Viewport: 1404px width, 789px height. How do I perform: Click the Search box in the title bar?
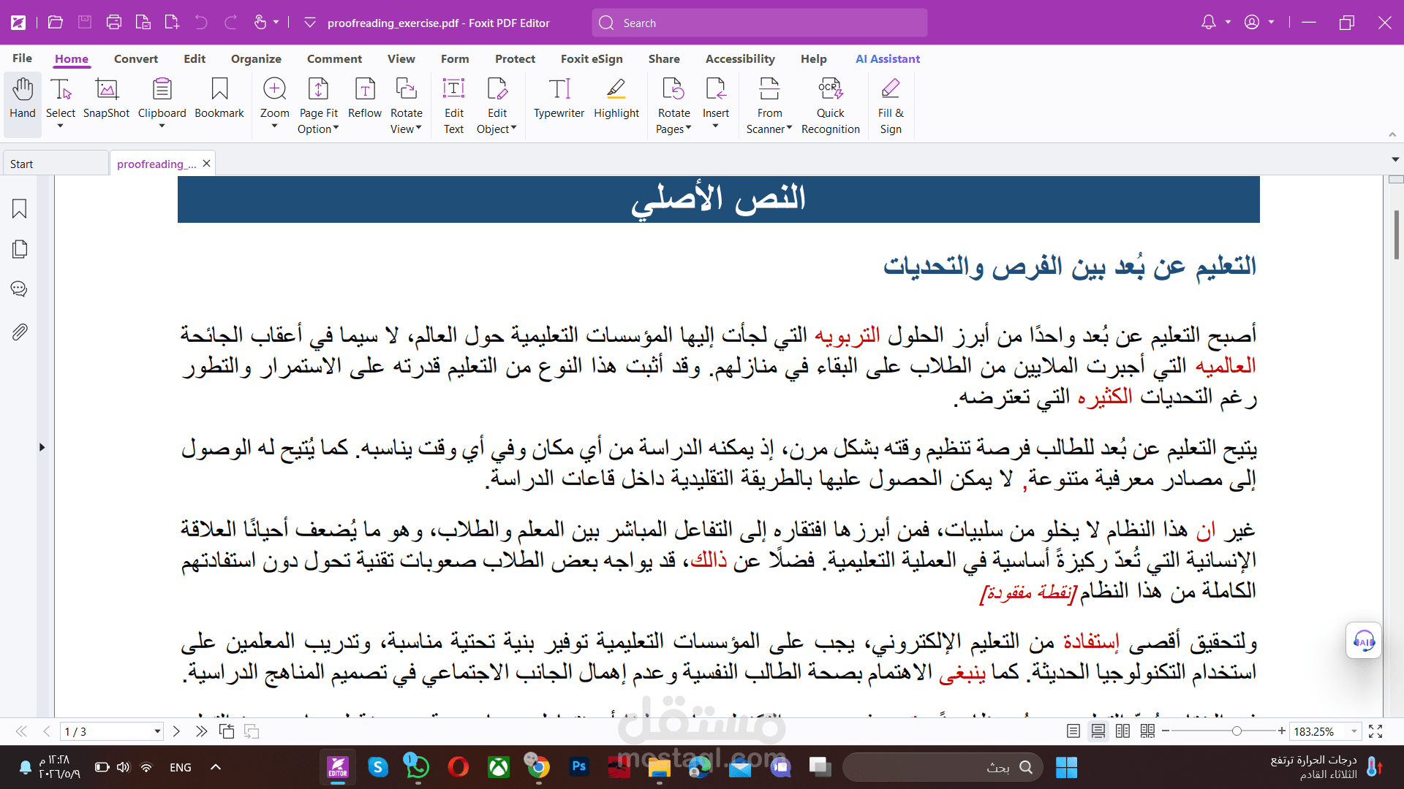click(x=760, y=23)
